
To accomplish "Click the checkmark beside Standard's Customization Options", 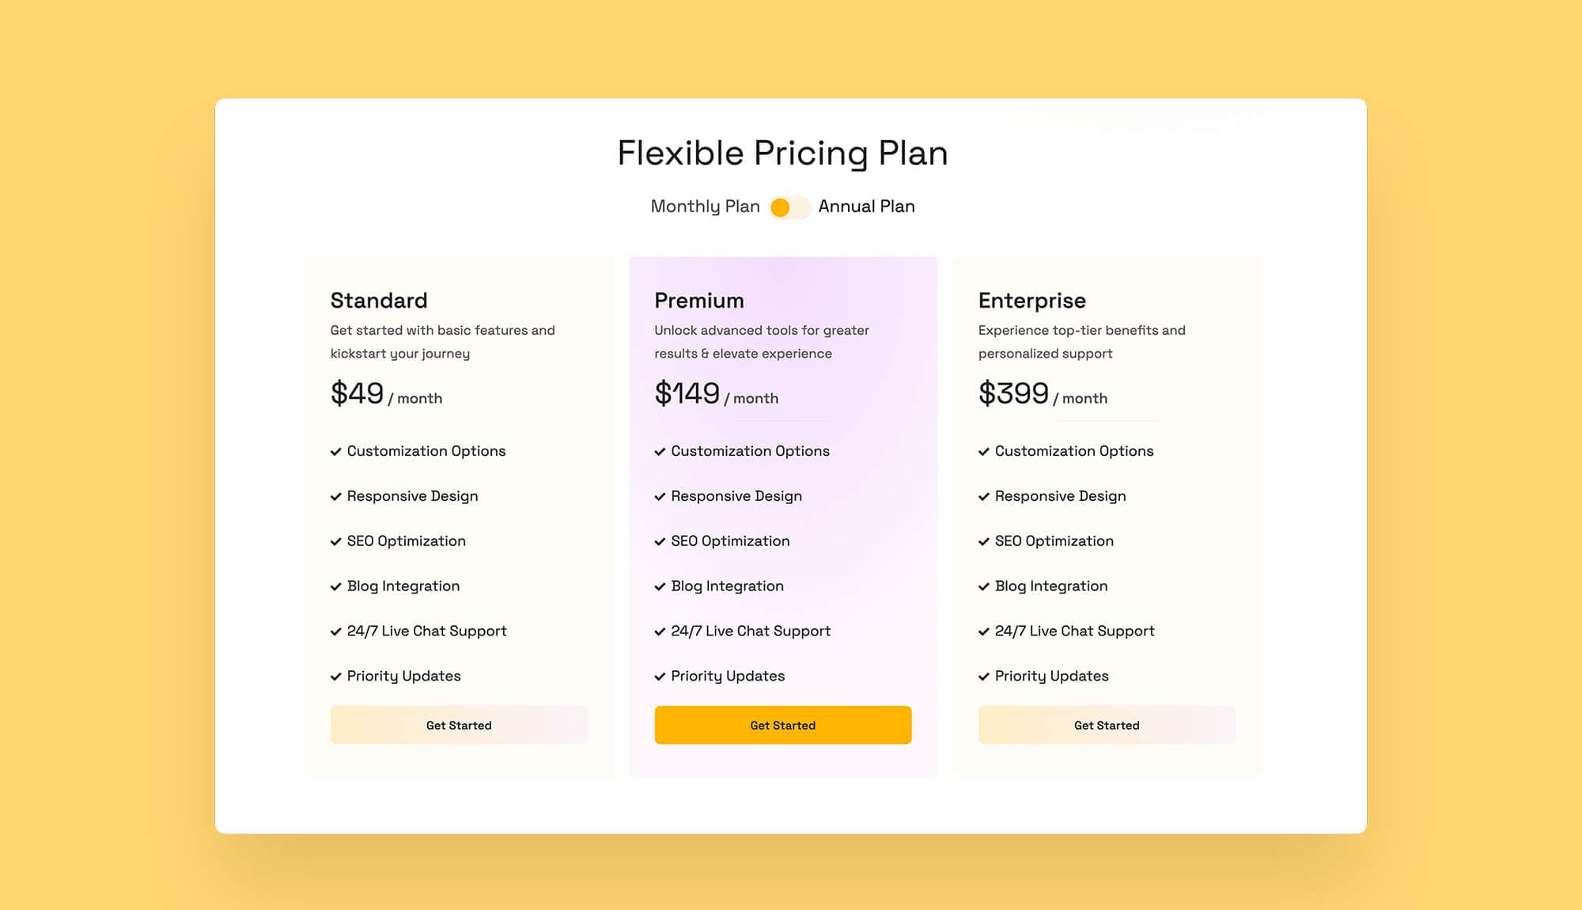I will pos(335,451).
